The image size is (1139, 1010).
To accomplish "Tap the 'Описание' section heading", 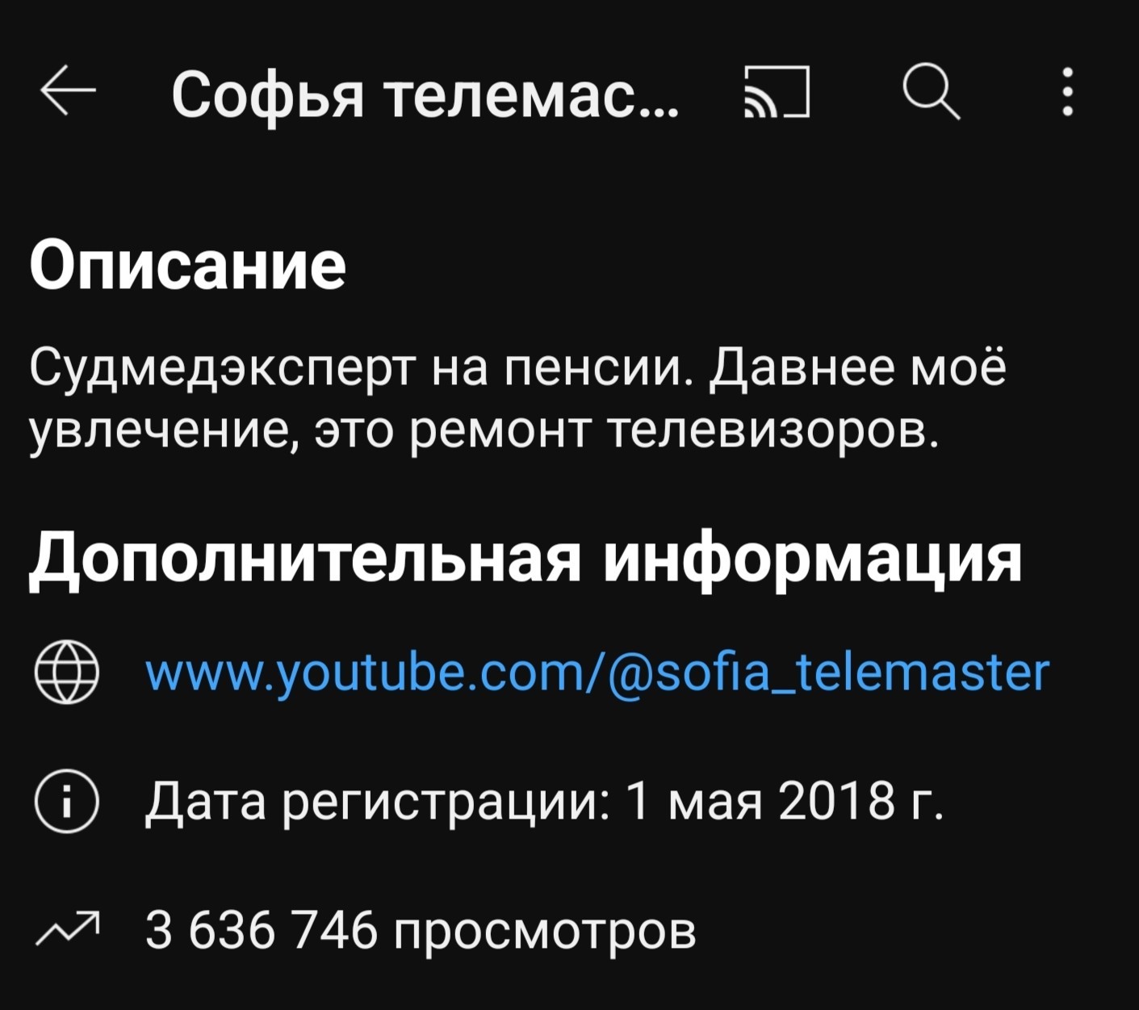I will [188, 265].
